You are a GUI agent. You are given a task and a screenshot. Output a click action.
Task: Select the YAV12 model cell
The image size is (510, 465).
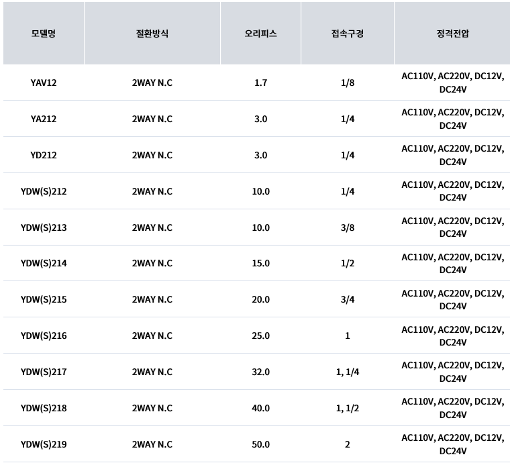[44, 83]
